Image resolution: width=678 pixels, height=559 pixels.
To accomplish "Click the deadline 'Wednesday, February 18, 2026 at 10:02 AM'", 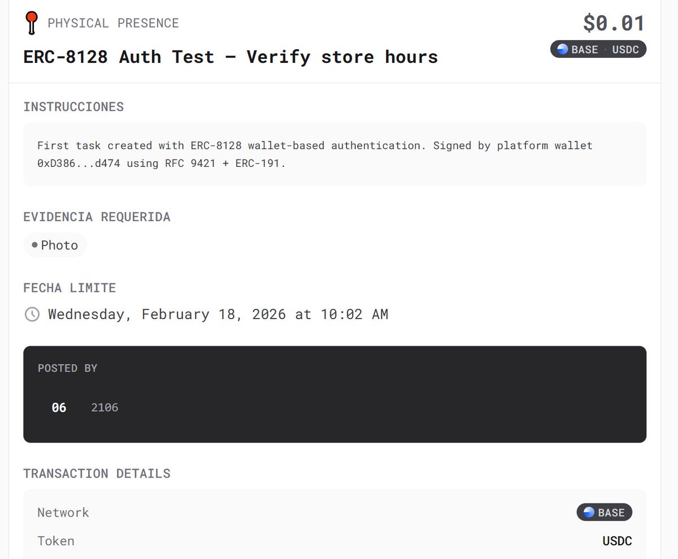I will 218,314.
